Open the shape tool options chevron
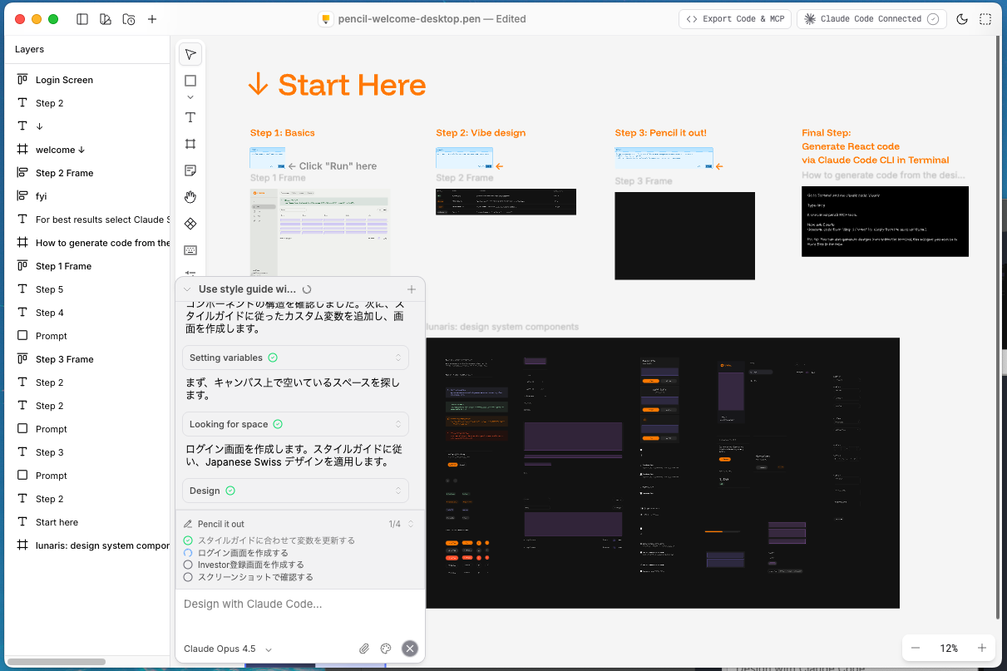The width and height of the screenshot is (1007, 671). coord(190,97)
